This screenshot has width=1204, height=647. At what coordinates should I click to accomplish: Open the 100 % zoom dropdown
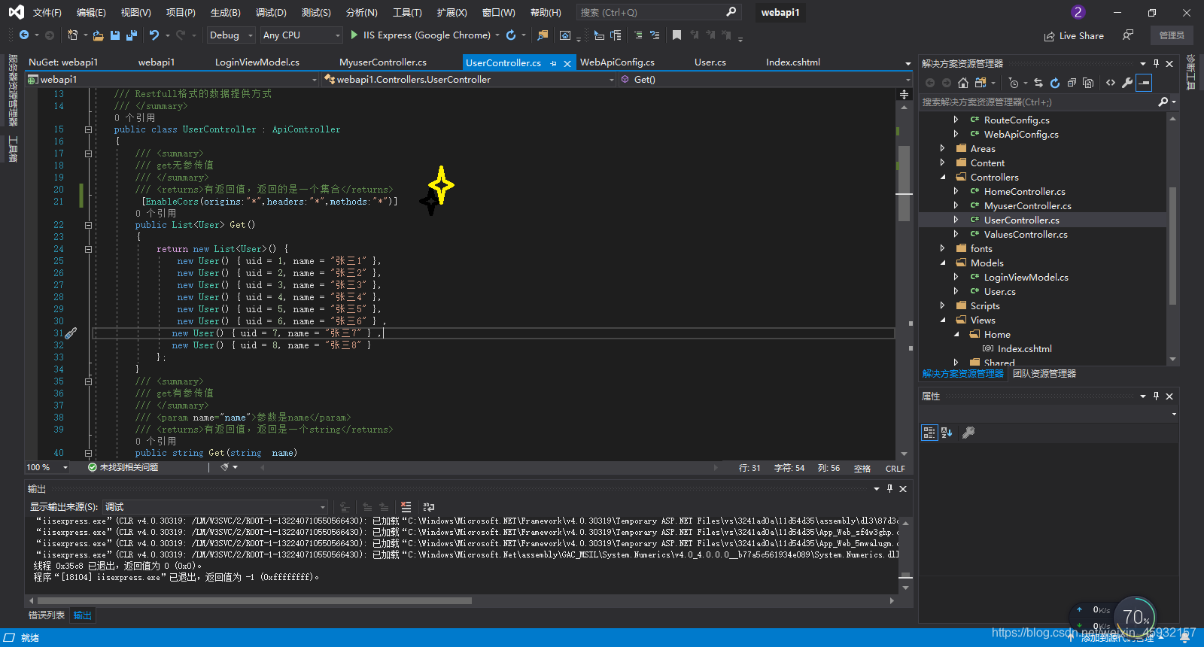pyautogui.click(x=47, y=468)
